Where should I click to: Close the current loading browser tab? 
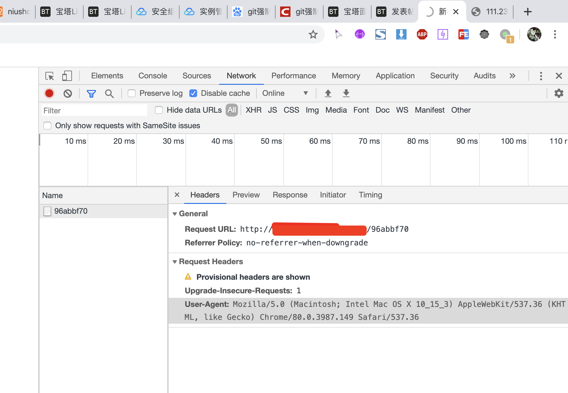point(456,12)
